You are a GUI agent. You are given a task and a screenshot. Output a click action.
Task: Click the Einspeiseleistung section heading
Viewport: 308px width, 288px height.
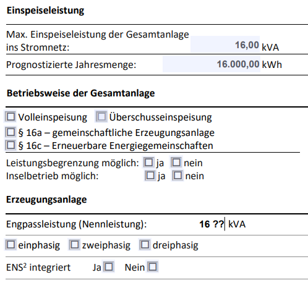[x=45, y=11]
